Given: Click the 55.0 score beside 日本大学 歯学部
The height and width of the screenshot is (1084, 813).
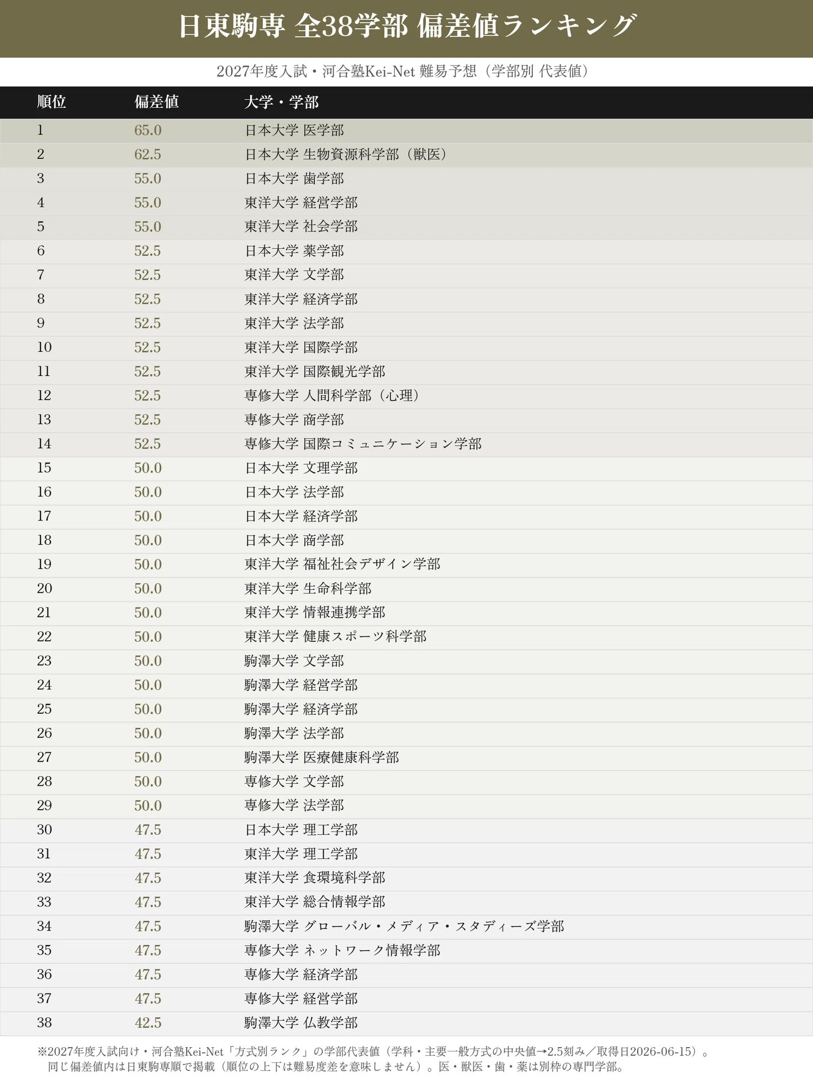Looking at the screenshot, I should click(148, 179).
